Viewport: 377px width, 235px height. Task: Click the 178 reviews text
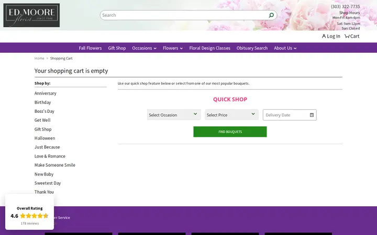[29, 224]
